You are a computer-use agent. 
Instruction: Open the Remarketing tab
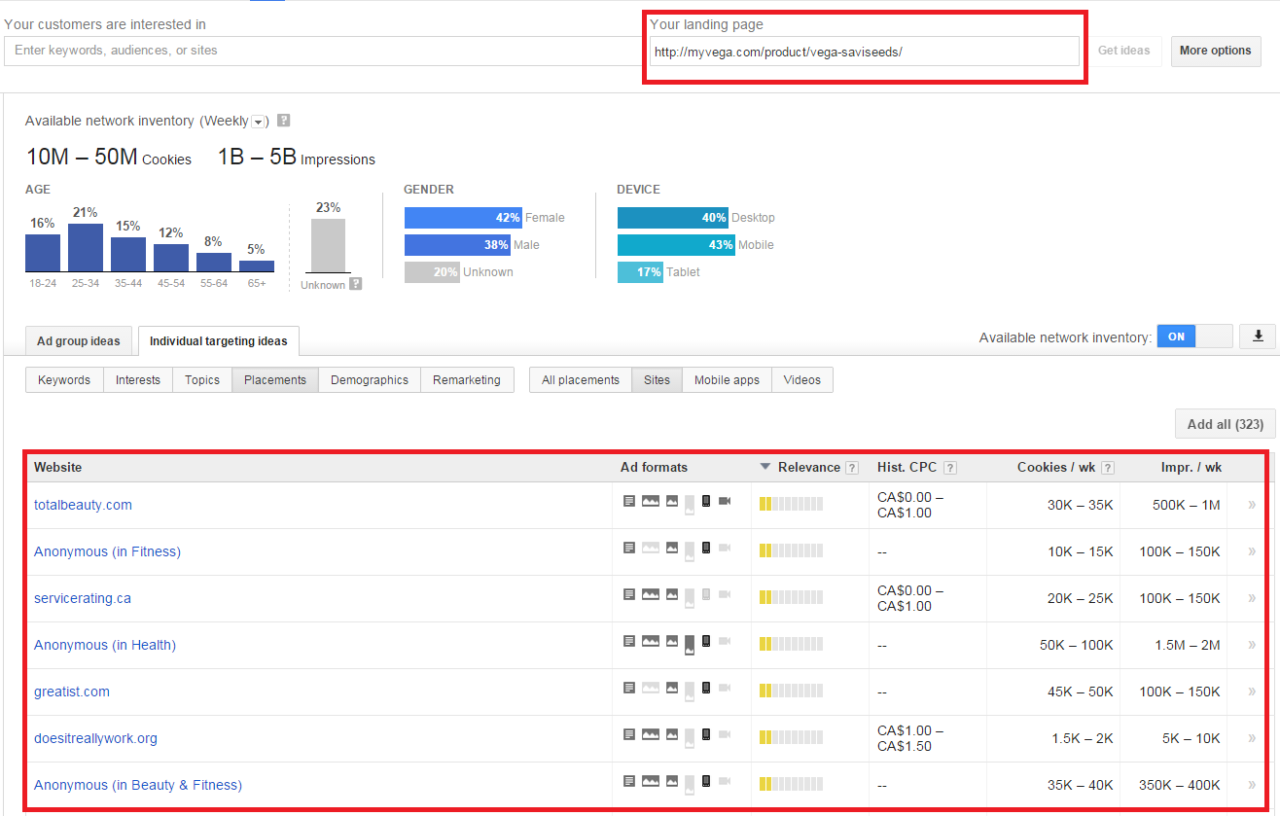coord(467,380)
